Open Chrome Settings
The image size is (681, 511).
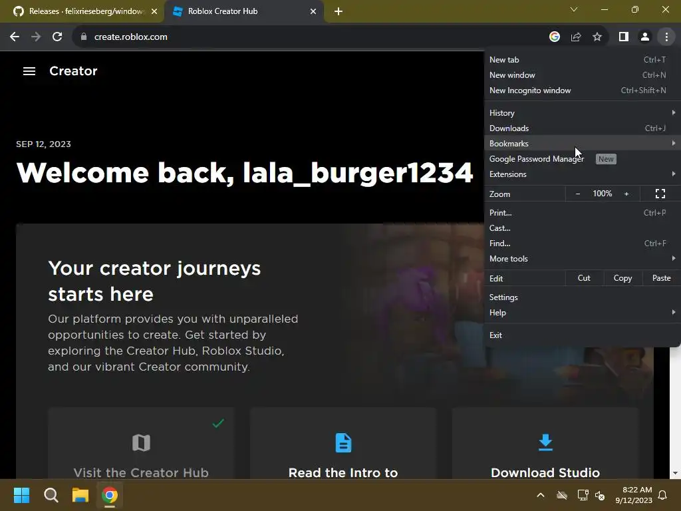pos(581,297)
